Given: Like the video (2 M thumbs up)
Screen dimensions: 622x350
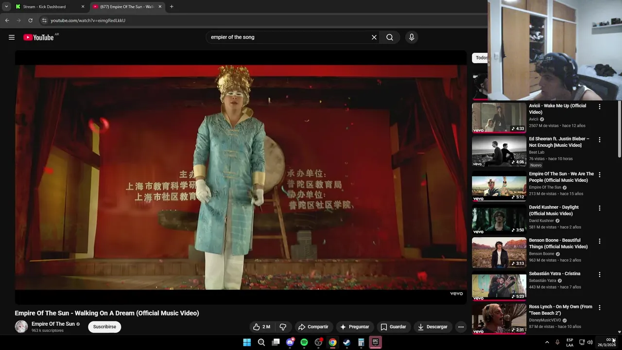Looking at the screenshot, I should [261, 327].
